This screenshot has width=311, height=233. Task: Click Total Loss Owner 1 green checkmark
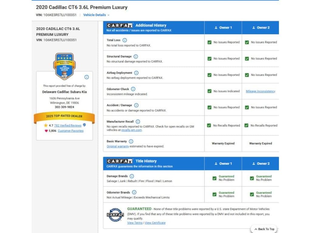[x=210, y=42]
